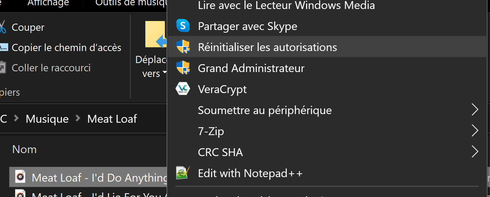
Task: Select Partager avec Skype menu entry
Action: (x=247, y=26)
